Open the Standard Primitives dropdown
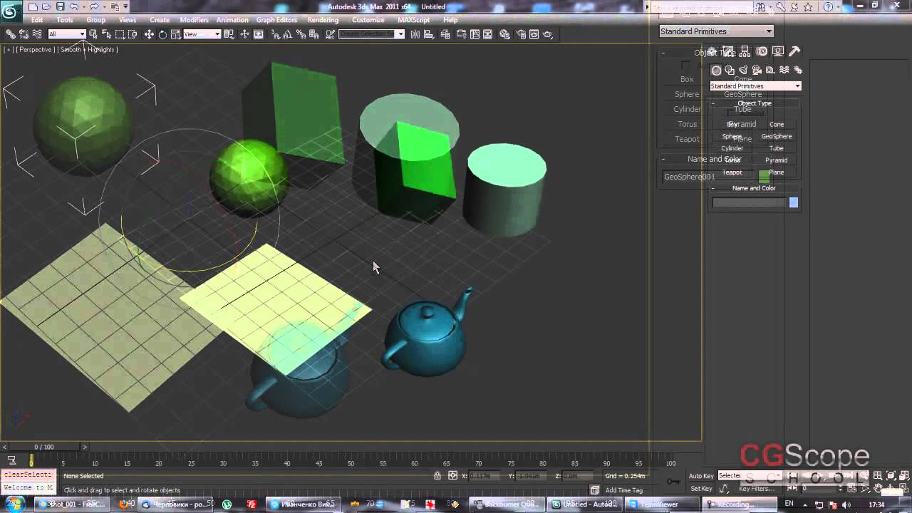Image resolution: width=912 pixels, height=513 pixels. [x=716, y=31]
